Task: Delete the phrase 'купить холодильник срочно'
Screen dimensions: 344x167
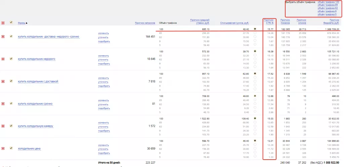Action: click(3, 104)
